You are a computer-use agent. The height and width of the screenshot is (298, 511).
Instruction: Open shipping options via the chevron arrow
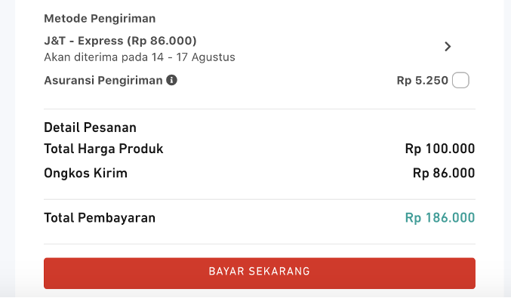(448, 47)
